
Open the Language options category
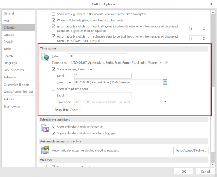click(18, 63)
